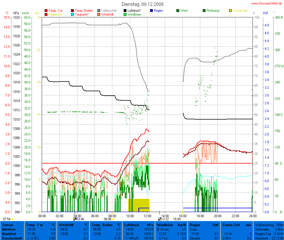
Task: Click the chart title Dienstag, 09.12.2008
Action: tap(143, 4)
